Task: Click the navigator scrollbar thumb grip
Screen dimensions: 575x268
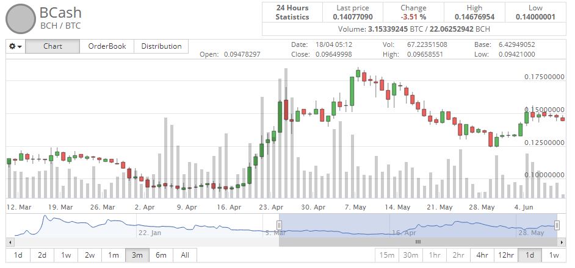Action: (418, 242)
